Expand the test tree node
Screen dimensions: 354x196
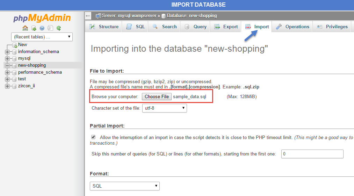tap(7, 79)
